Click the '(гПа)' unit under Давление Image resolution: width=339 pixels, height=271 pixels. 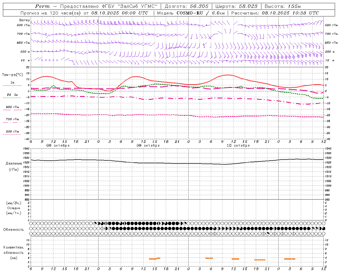[14, 169]
